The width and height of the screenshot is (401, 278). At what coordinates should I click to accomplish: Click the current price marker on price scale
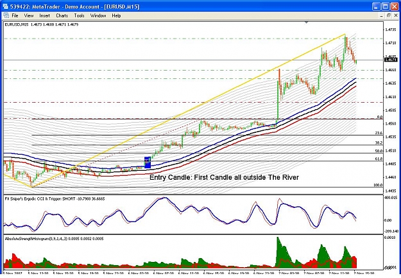pos(391,60)
